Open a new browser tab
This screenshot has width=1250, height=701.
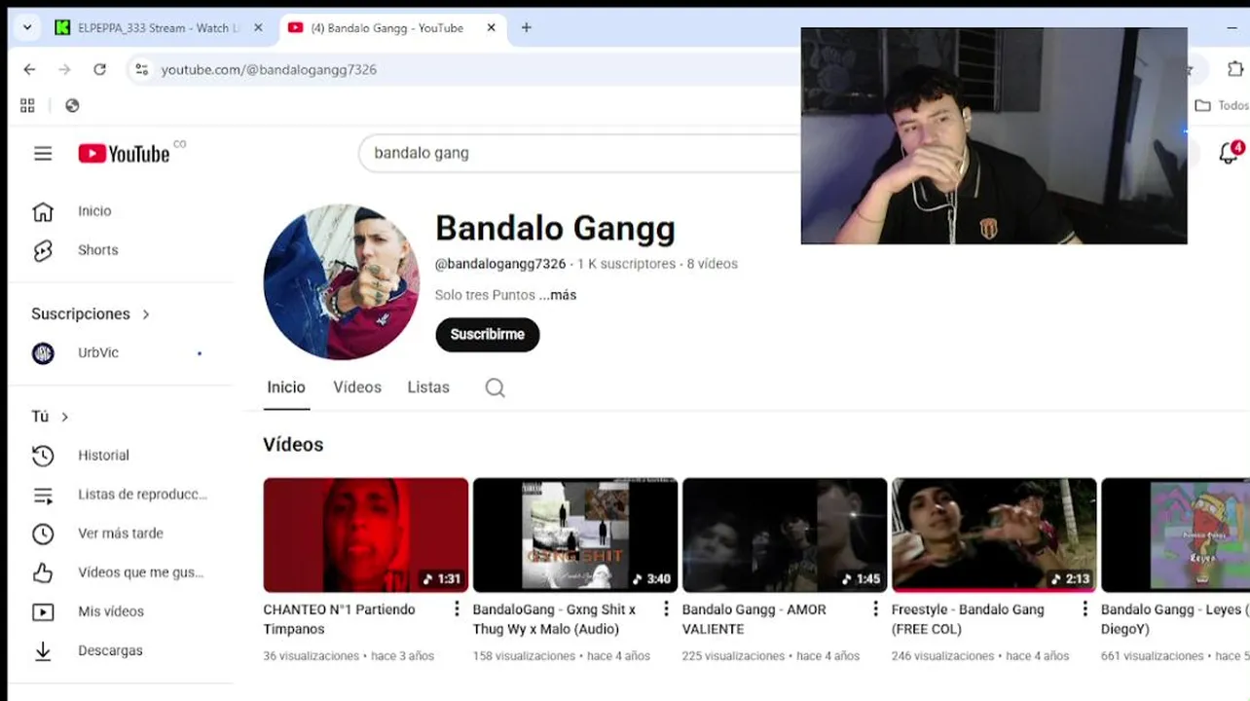pyautogui.click(x=527, y=27)
